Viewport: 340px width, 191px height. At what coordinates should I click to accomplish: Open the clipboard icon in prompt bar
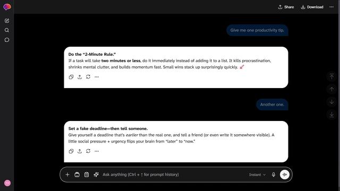tap(87, 175)
